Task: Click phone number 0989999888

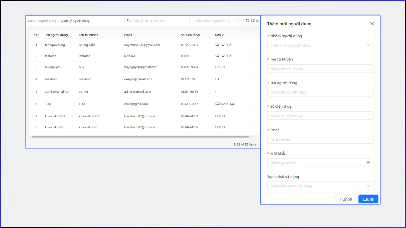Action: click(189, 67)
